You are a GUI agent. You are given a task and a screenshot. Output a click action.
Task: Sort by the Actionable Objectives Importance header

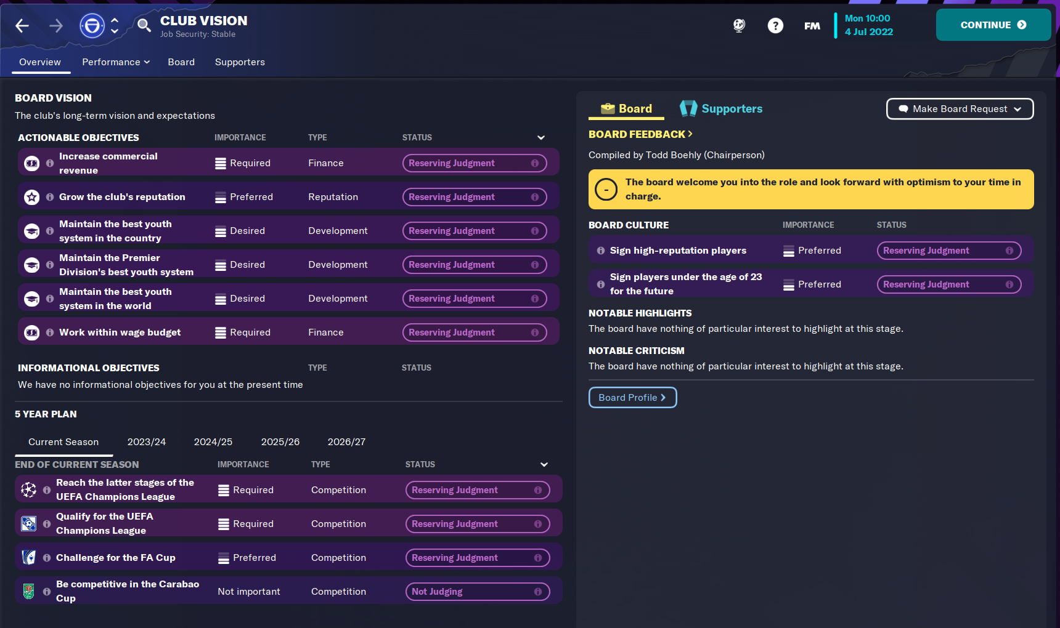point(240,138)
